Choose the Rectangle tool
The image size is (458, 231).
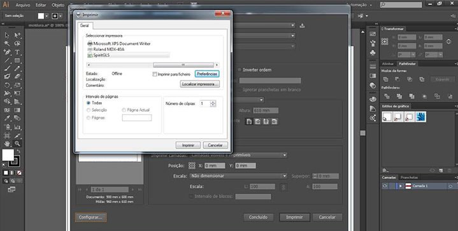17,60
